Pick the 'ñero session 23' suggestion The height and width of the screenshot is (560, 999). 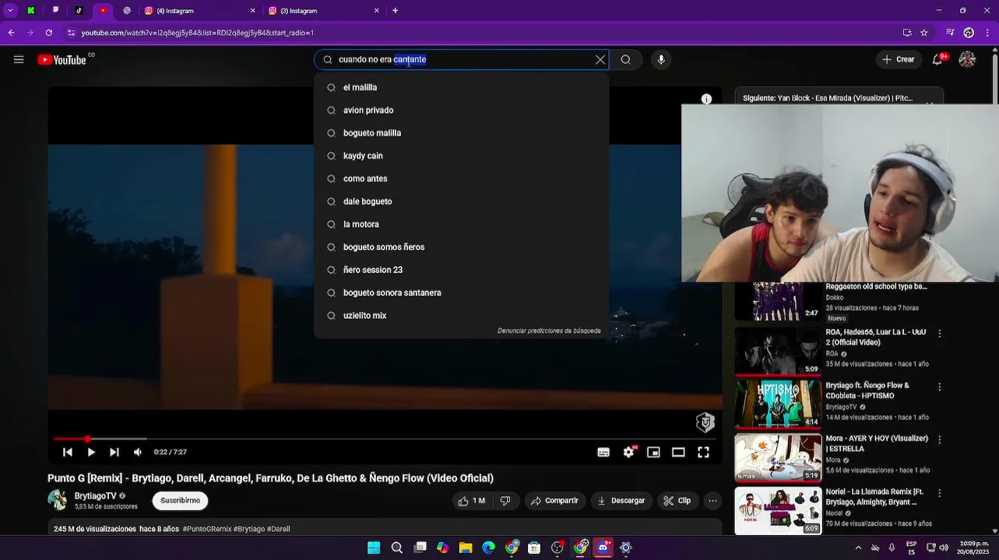pyautogui.click(x=461, y=270)
